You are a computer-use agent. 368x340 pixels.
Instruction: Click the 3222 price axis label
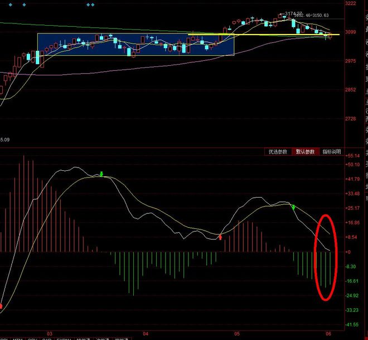(350, 3)
